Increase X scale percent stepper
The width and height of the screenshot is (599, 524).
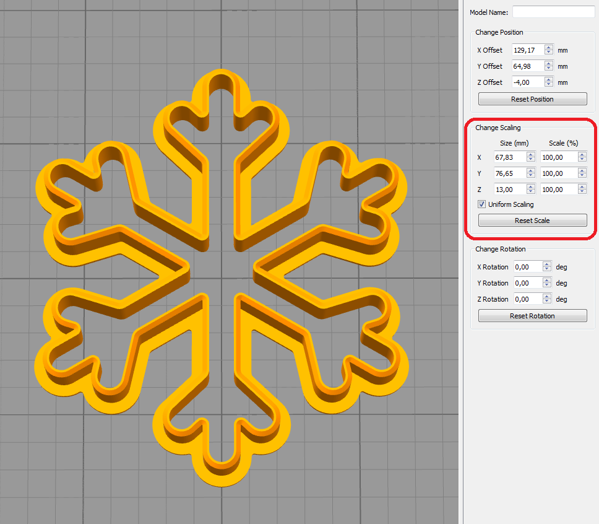(582, 155)
